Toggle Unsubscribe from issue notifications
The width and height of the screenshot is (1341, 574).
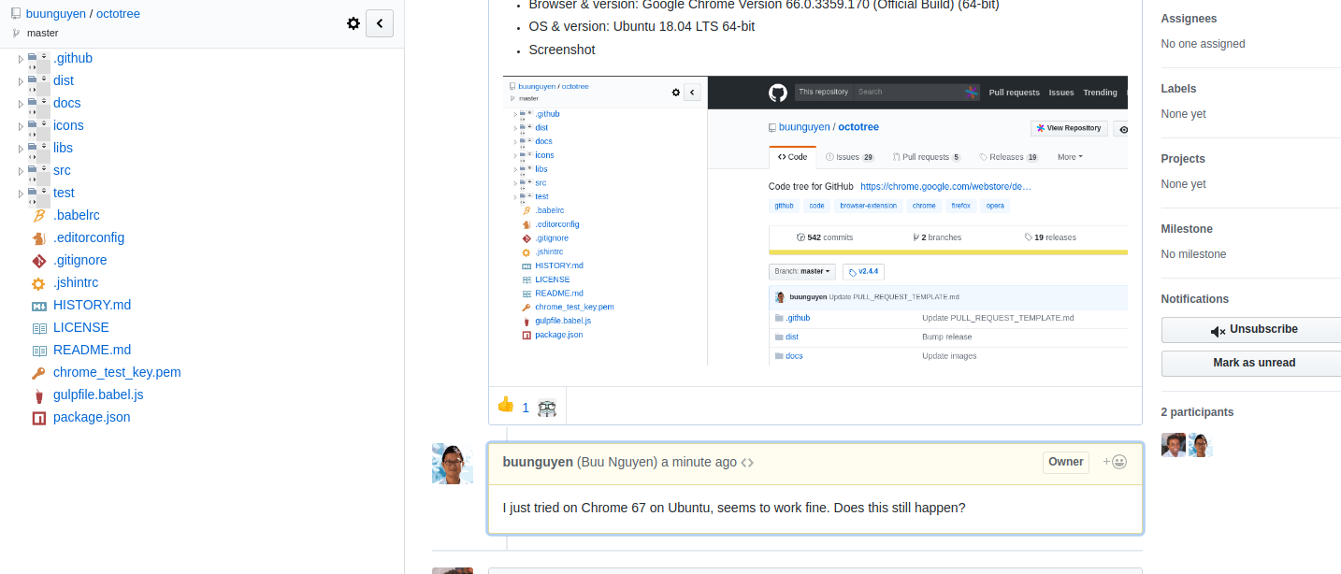pyautogui.click(x=1251, y=330)
